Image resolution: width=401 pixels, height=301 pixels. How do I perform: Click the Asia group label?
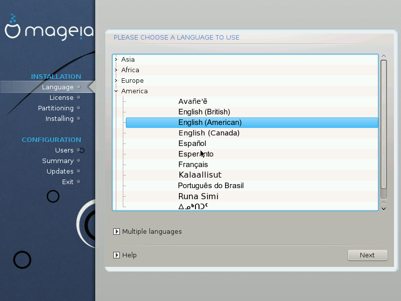pyautogui.click(x=128, y=59)
